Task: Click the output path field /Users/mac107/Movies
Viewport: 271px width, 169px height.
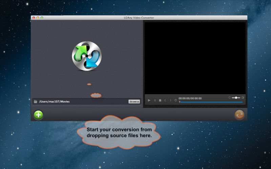Action: 87,102
